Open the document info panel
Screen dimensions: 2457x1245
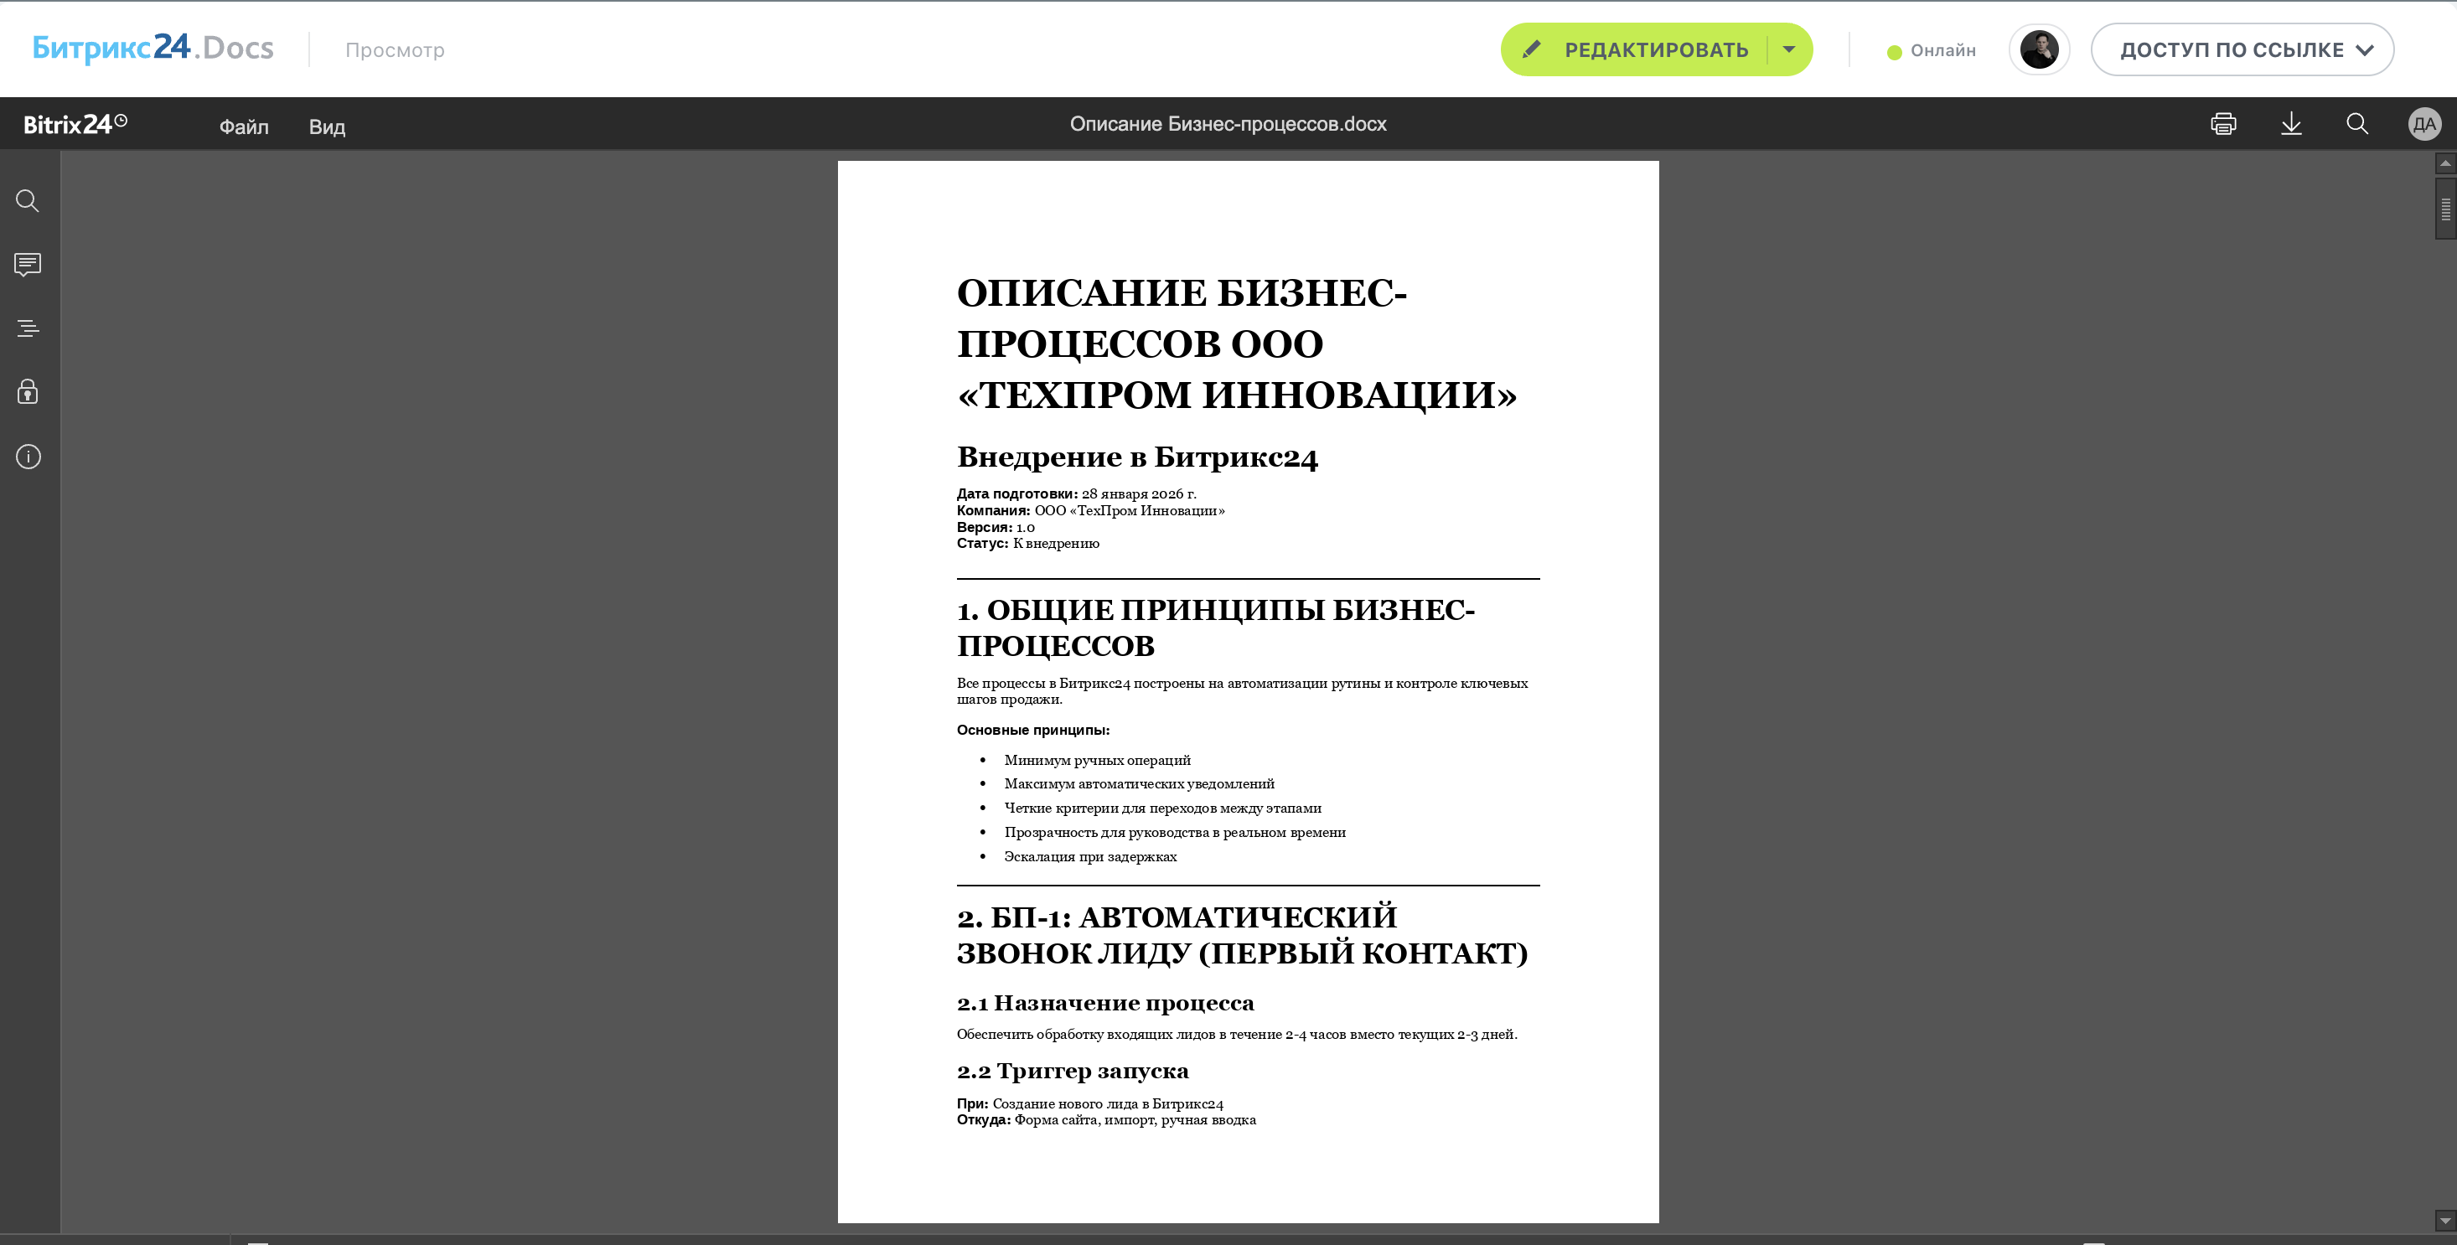click(28, 457)
